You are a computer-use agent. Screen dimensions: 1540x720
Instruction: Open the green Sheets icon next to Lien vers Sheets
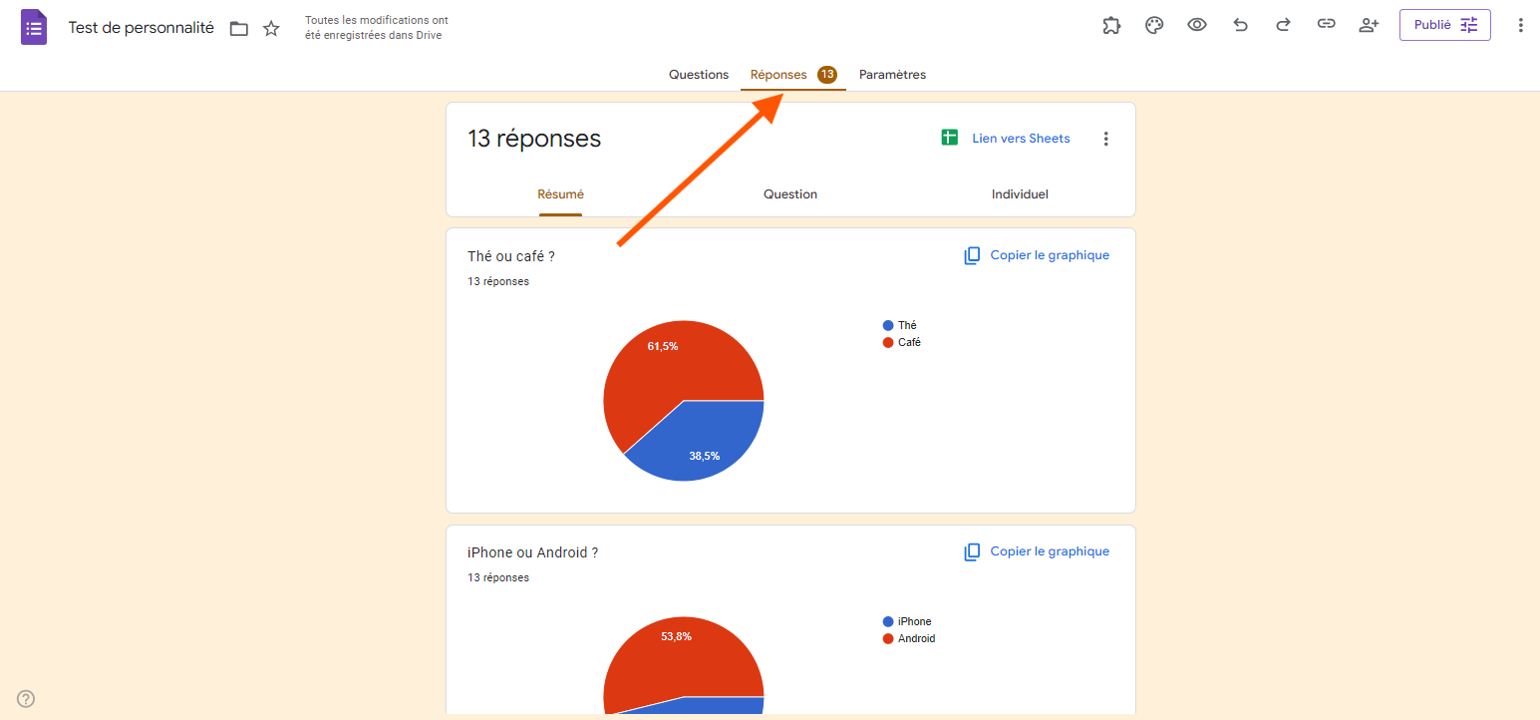pos(949,137)
